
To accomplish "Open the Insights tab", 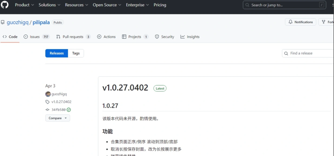I will tap(190, 37).
